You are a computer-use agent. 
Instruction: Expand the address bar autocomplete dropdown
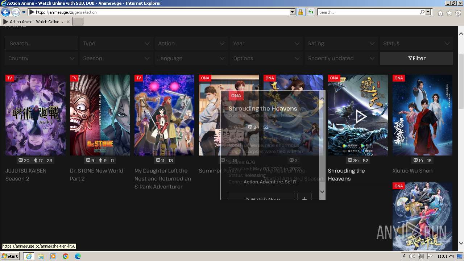tap(293, 12)
